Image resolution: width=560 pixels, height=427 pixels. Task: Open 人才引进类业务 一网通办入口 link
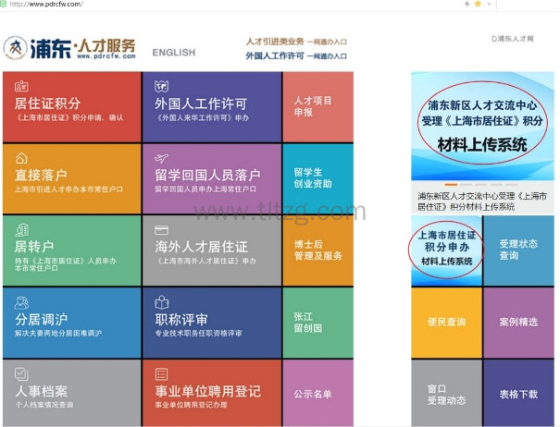(294, 42)
